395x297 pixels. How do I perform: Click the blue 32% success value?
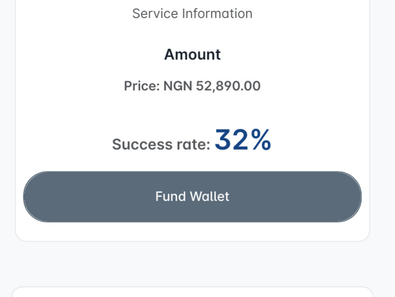pyautogui.click(x=243, y=141)
